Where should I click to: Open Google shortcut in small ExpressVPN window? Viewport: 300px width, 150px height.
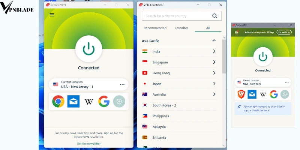click(274, 94)
